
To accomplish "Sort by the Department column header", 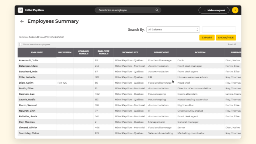I will tap(161, 52).
